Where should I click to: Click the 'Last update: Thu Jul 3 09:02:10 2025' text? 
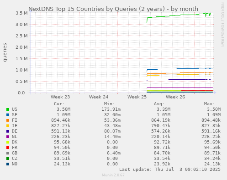coord(170,170)
